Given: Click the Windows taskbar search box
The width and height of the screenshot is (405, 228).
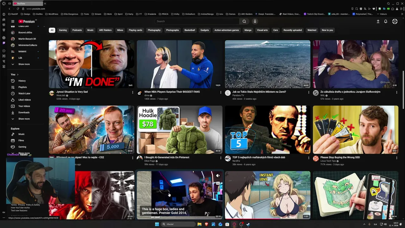Looking at the screenshot, I should (x=178, y=224).
